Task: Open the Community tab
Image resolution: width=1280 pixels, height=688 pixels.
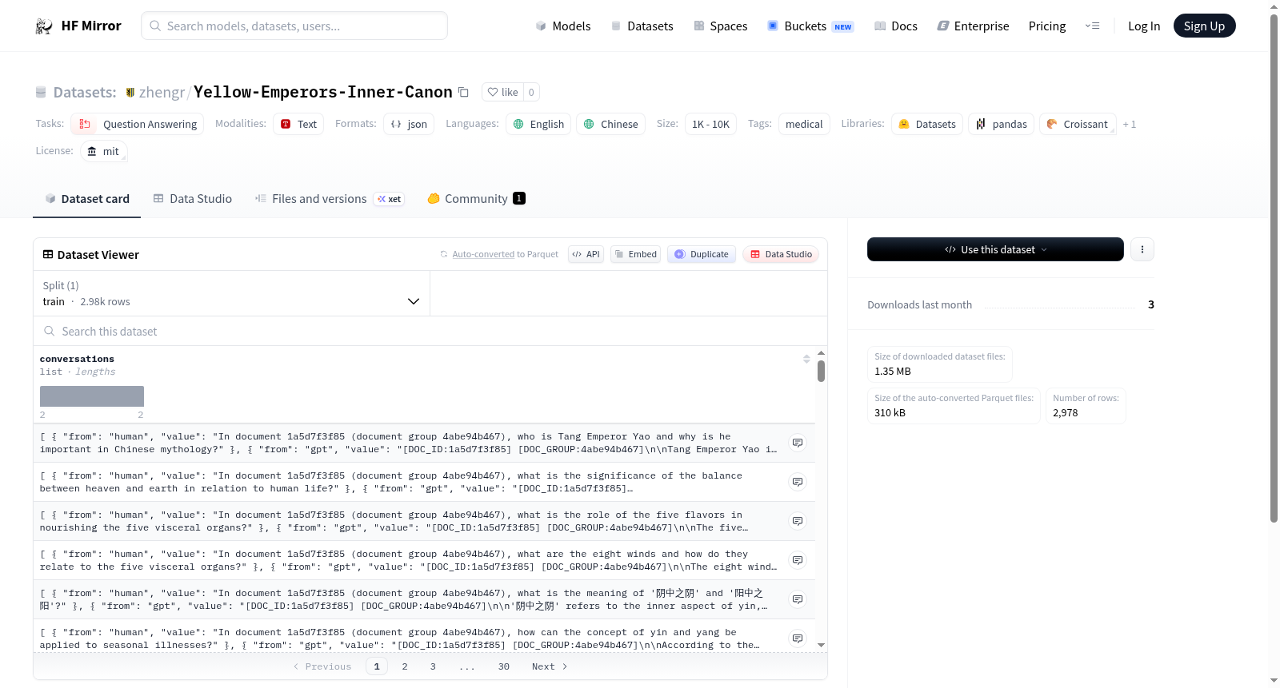Action: coord(476,199)
